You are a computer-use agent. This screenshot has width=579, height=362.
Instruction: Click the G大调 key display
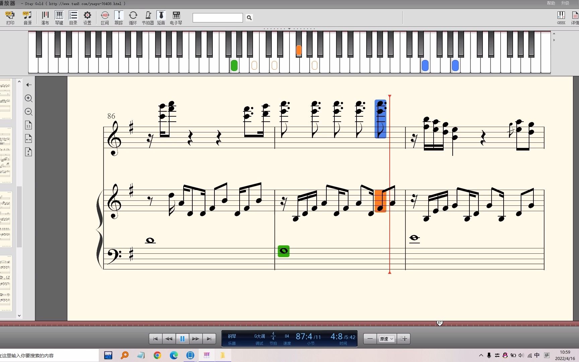pyautogui.click(x=259, y=336)
